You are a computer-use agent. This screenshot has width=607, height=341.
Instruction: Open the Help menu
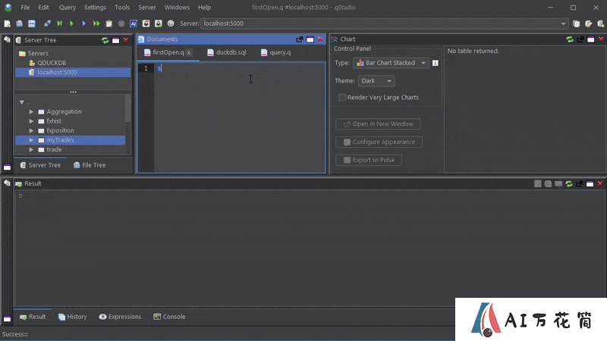[x=204, y=8]
